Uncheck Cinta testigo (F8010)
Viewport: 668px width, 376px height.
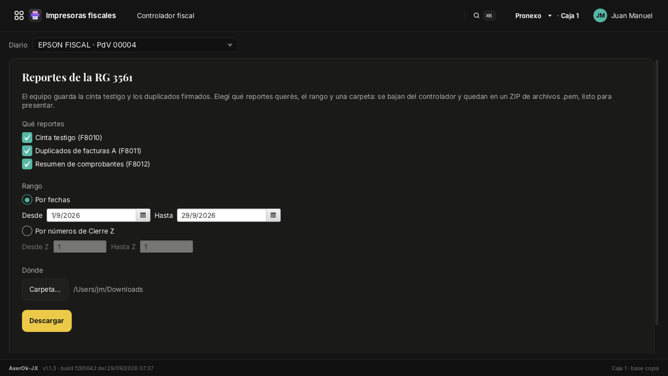[27, 138]
